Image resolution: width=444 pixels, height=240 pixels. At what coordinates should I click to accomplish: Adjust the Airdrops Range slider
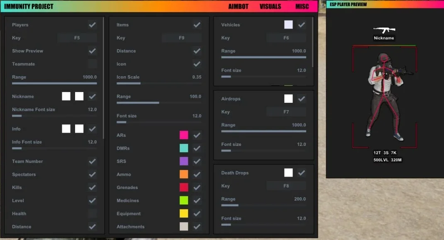(263, 131)
